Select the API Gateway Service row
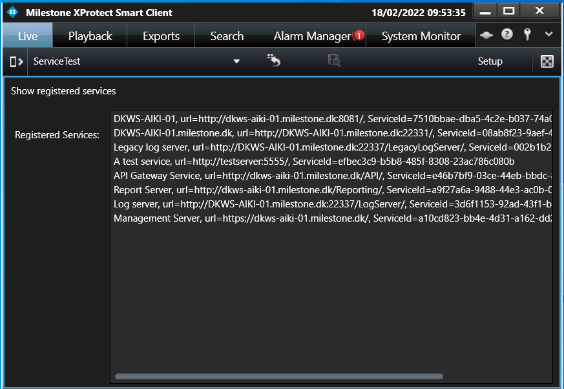Viewport: 564px width, 389px height. coord(331,176)
